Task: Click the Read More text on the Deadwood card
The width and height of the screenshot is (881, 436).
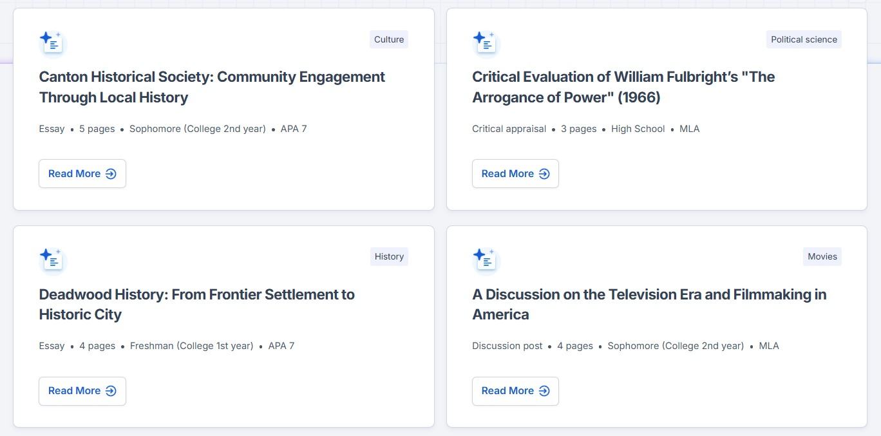Action: (74, 391)
